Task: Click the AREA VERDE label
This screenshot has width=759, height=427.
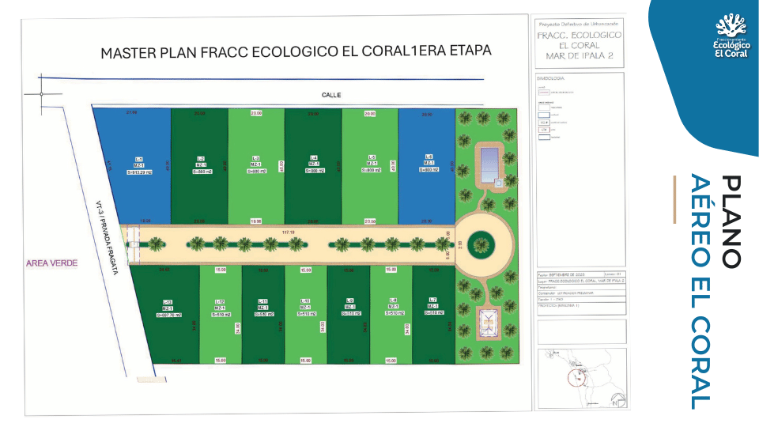Action: 52,263
